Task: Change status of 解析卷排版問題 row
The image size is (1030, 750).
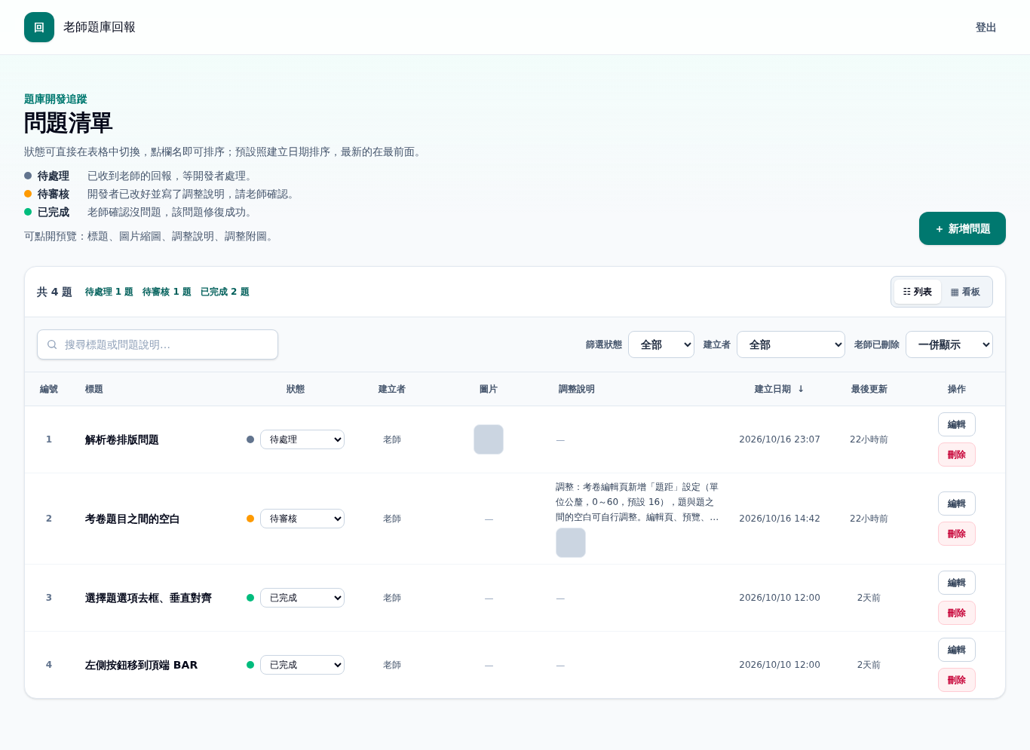Action: pos(302,439)
